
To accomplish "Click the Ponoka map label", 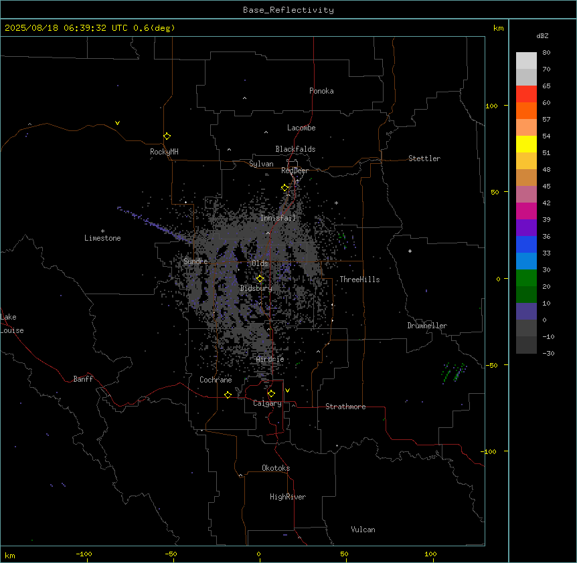I will (x=321, y=91).
